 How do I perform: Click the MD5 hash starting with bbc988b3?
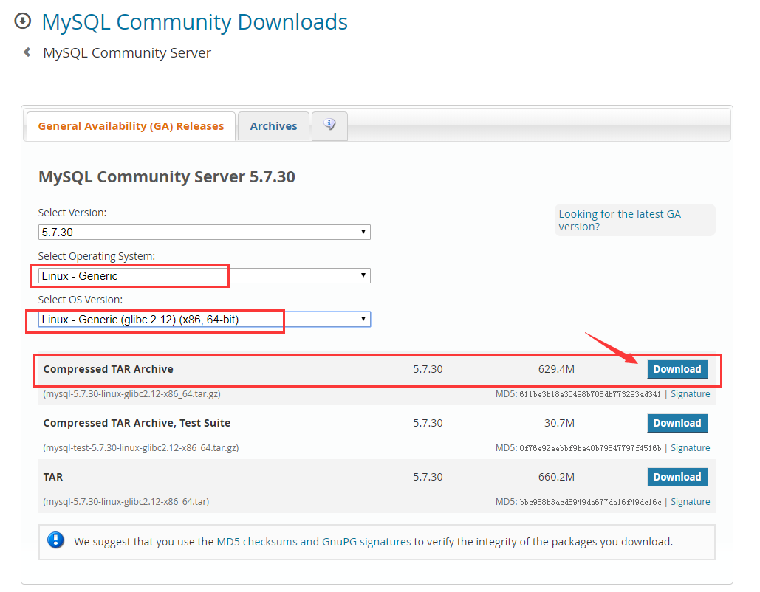[x=590, y=502]
